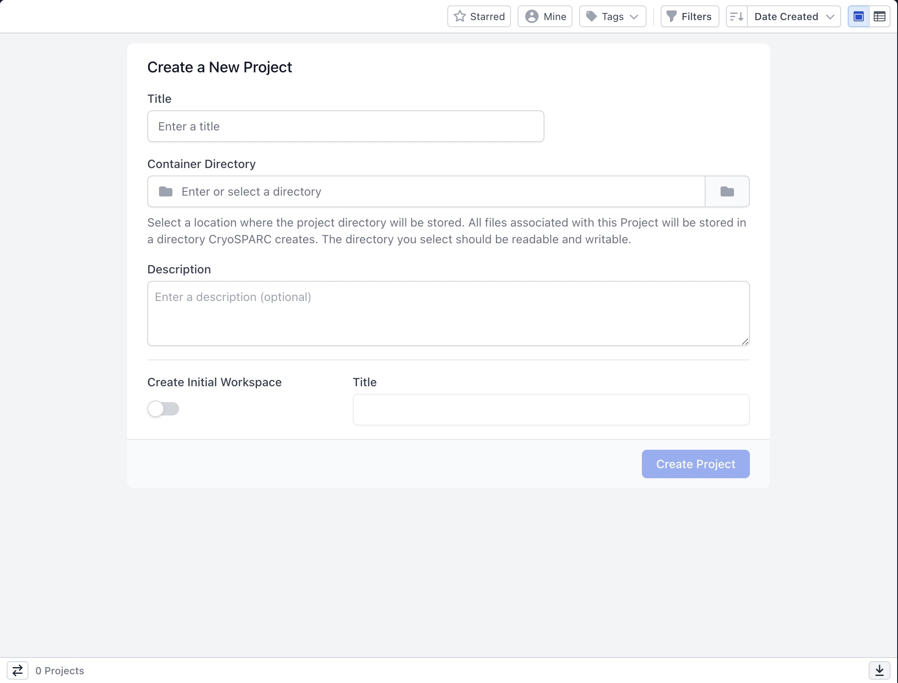The width and height of the screenshot is (898, 683).
Task: Enable Create Initial Workspace switch
Action: (x=163, y=409)
